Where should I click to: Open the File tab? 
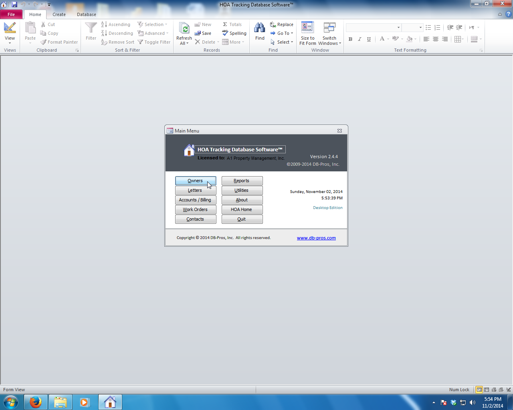tap(11, 14)
